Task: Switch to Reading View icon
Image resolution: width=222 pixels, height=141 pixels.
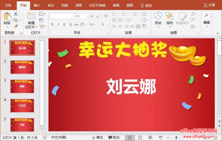Action: tap(150, 137)
